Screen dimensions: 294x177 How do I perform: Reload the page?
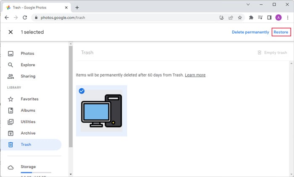click(25, 18)
